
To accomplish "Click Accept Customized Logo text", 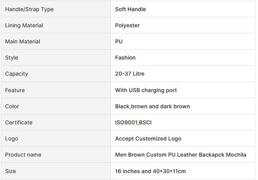I will pos(148,139).
